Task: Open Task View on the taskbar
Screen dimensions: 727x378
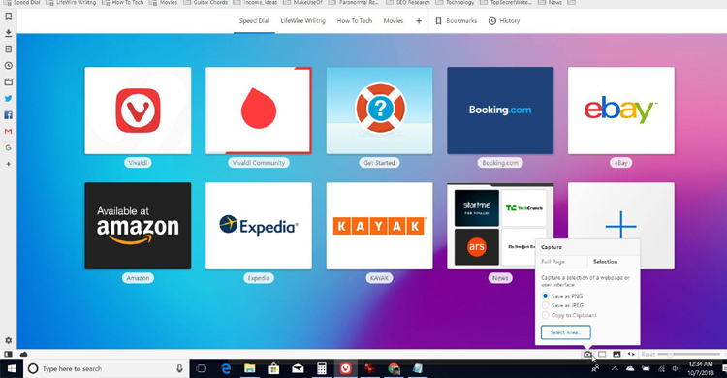Action: point(202,368)
